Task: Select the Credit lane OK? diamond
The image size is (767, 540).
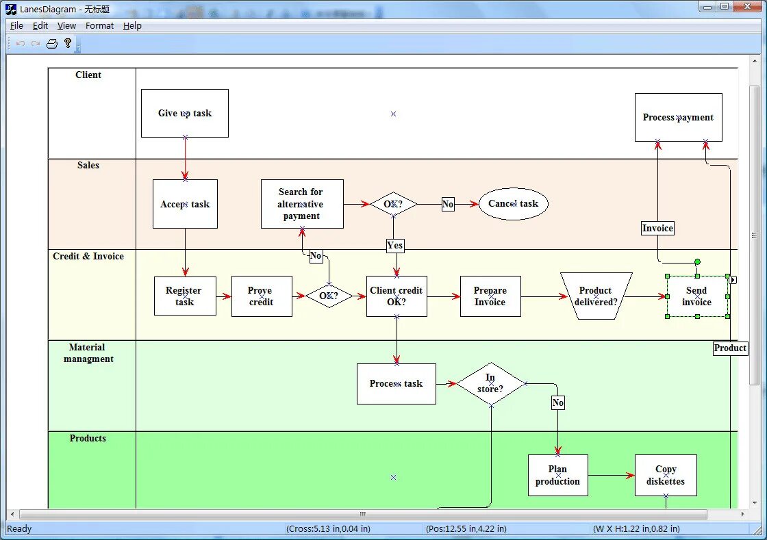Action: pyautogui.click(x=329, y=296)
